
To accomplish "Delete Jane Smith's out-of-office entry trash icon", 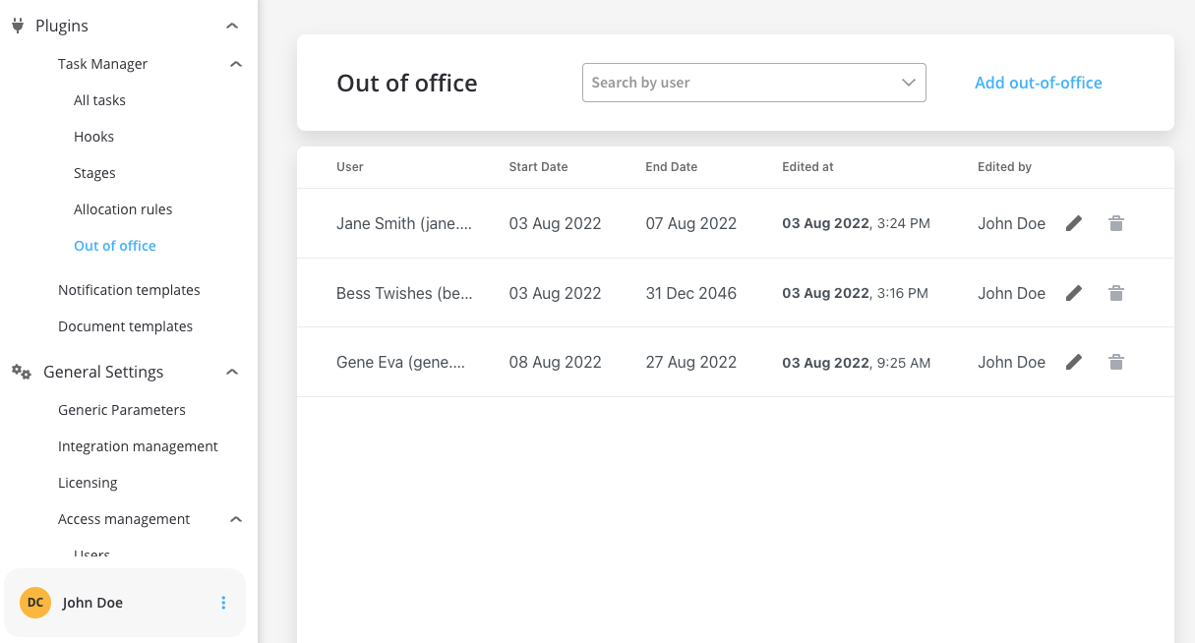I will (x=1116, y=223).
